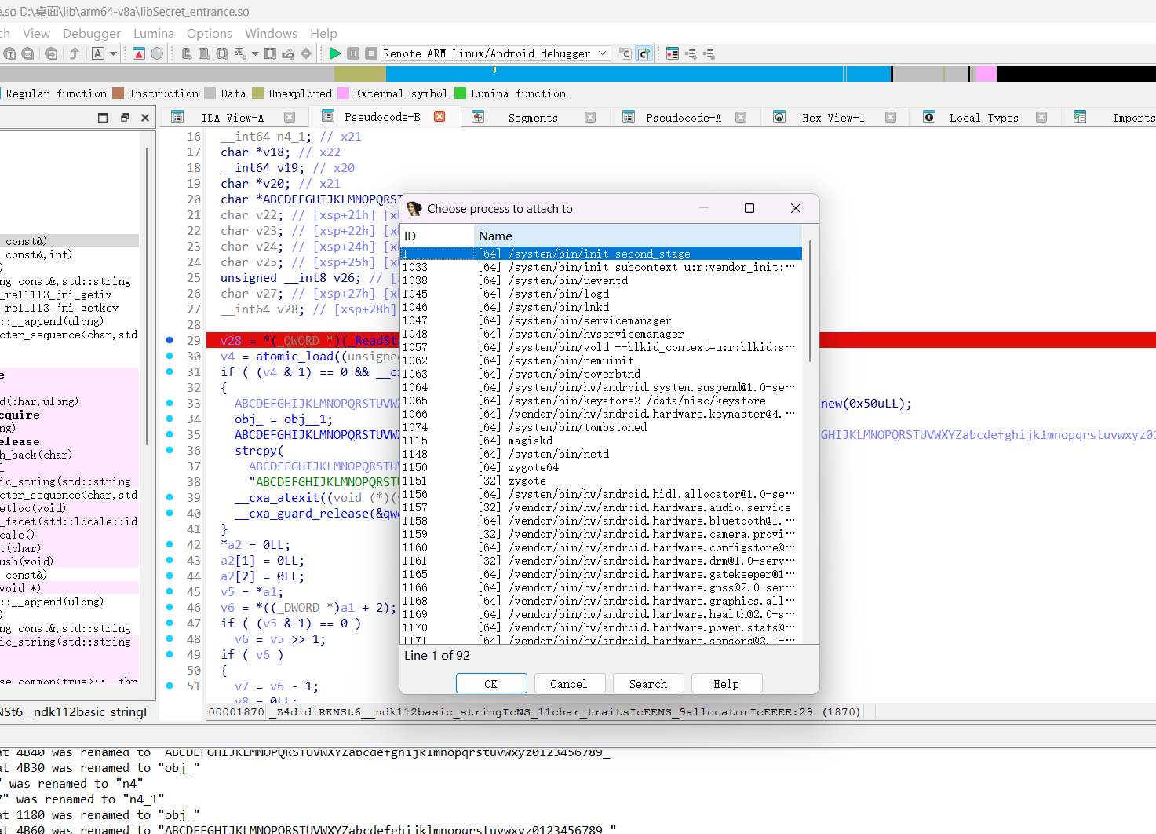Open the Debugger menu
This screenshot has width=1156, height=834.
[92, 33]
